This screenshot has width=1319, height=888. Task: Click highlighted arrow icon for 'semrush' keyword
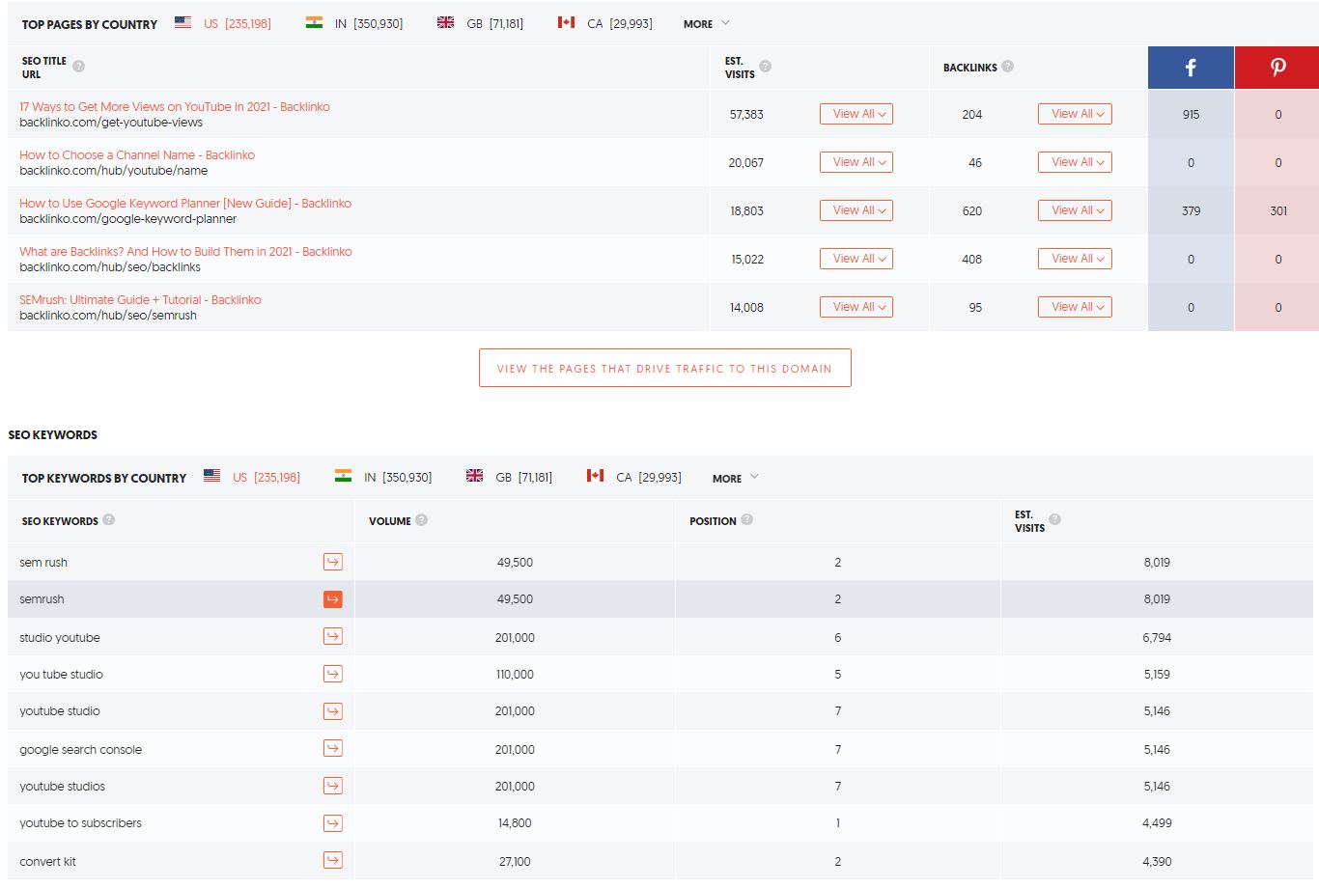[333, 599]
